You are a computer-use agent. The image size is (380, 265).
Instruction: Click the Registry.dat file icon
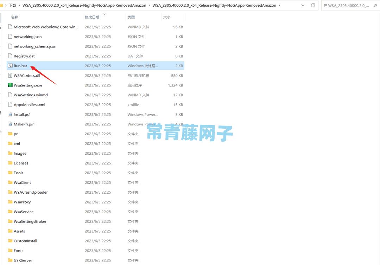coord(10,56)
